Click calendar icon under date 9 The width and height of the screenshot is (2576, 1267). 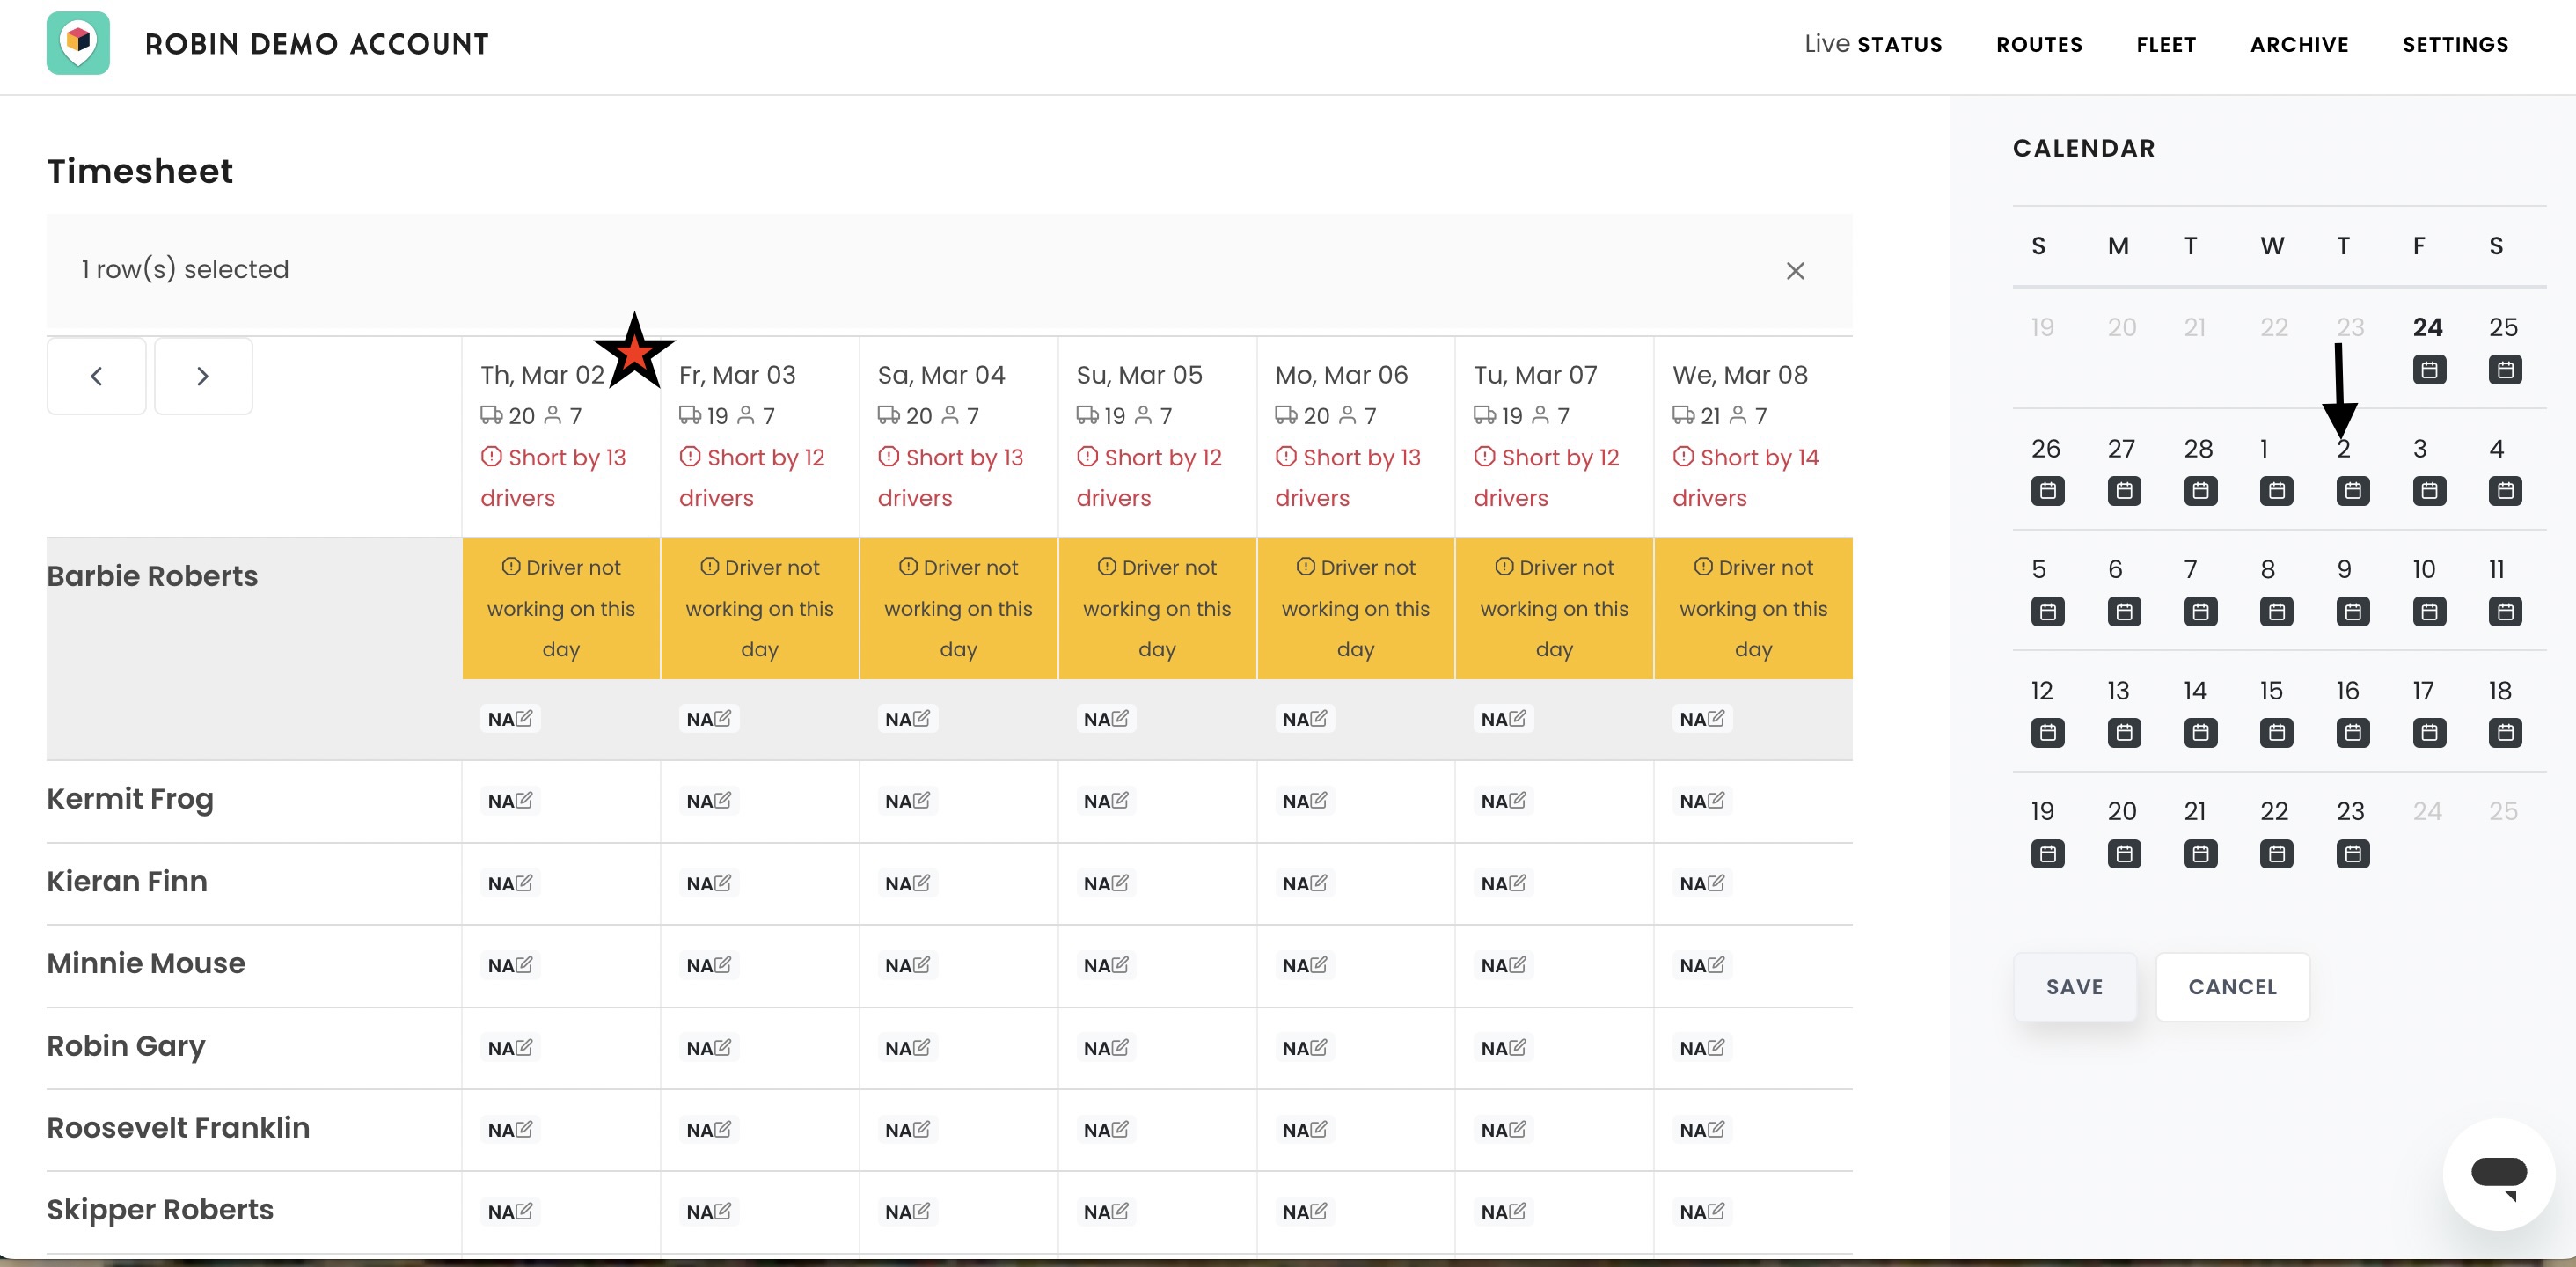(2352, 612)
